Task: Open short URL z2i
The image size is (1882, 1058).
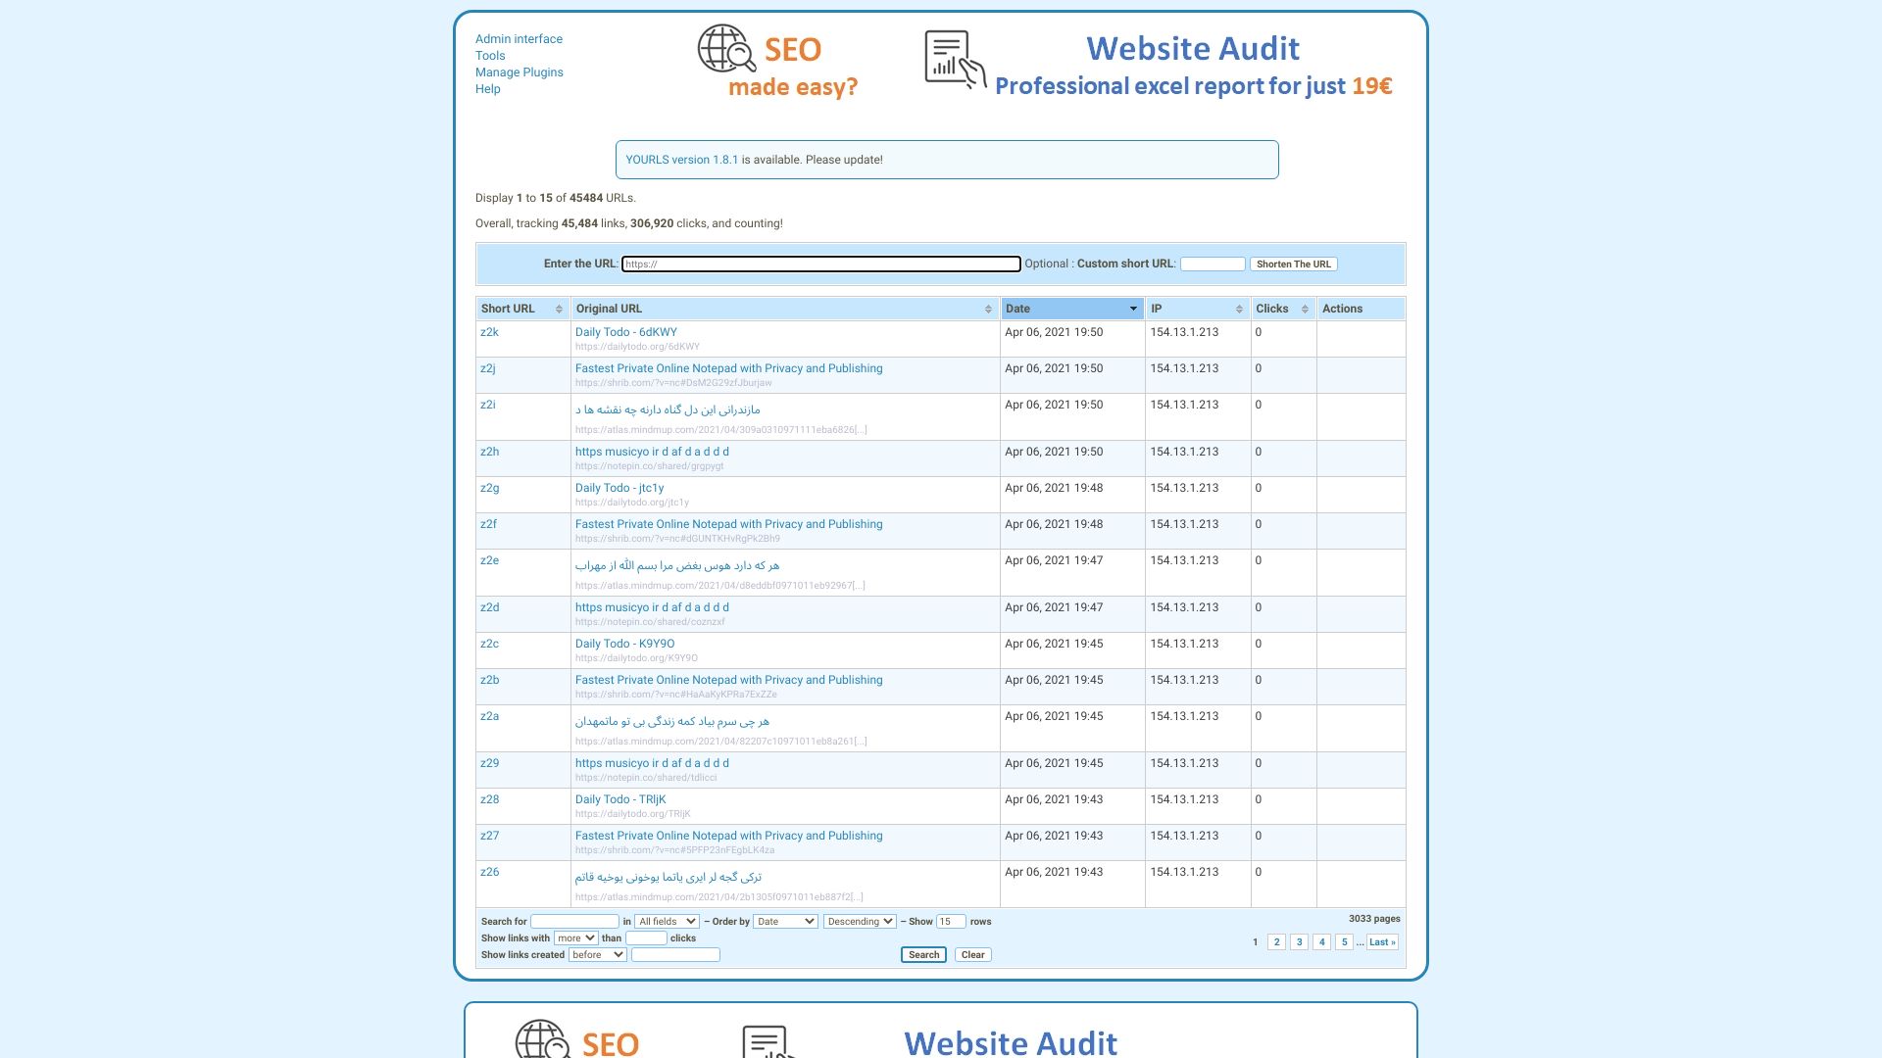Action: [488, 406]
